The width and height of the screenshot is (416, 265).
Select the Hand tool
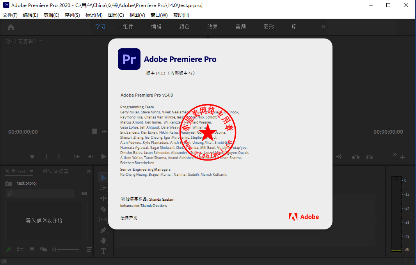tap(103, 240)
